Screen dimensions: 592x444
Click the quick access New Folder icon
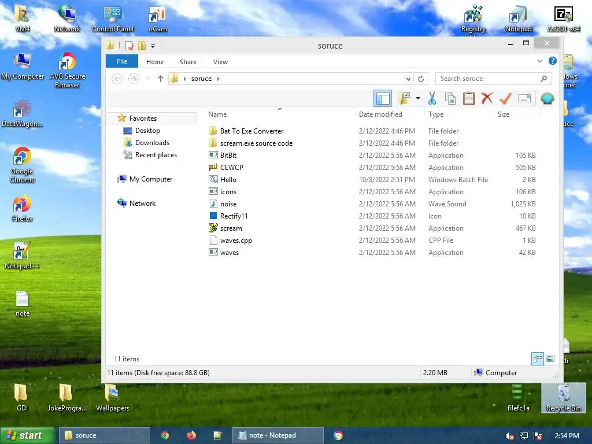[142, 46]
